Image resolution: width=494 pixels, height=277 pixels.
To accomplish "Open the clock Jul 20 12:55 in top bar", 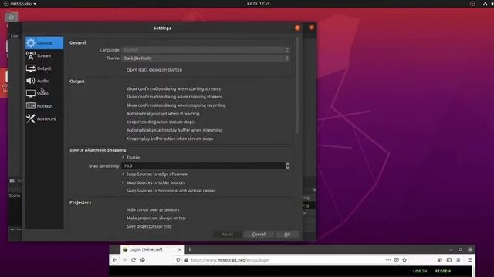I will (258, 4).
